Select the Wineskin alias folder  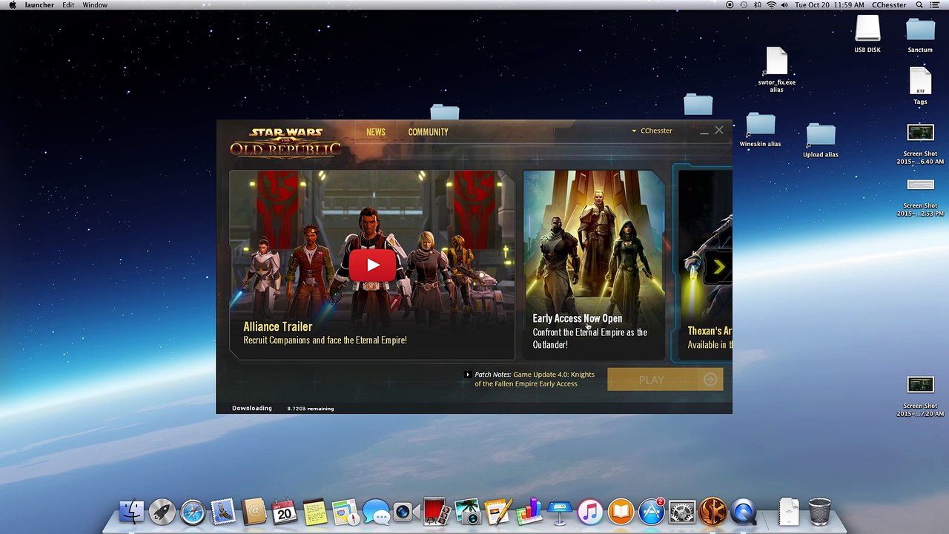760,130
